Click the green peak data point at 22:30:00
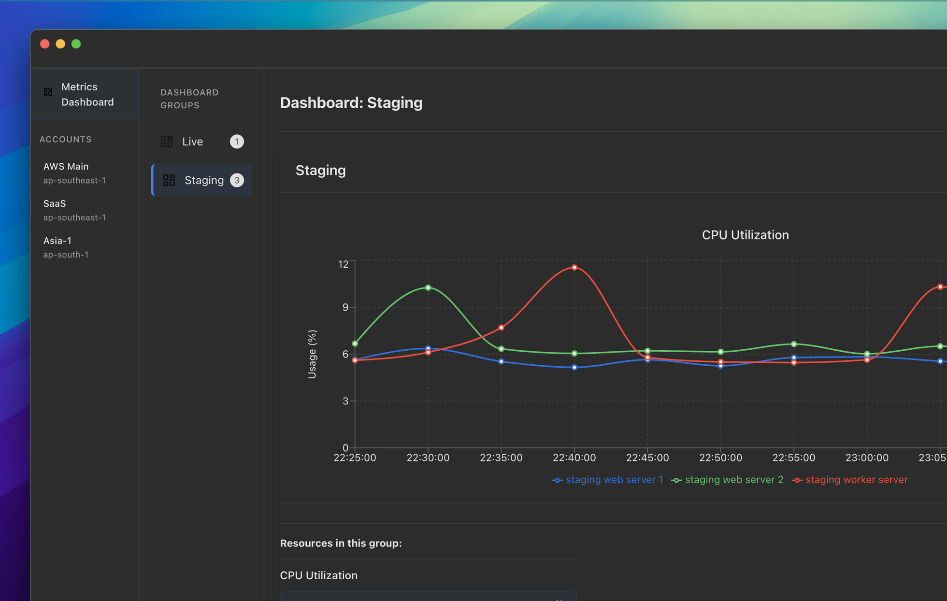This screenshot has width=947, height=601. 428,287
